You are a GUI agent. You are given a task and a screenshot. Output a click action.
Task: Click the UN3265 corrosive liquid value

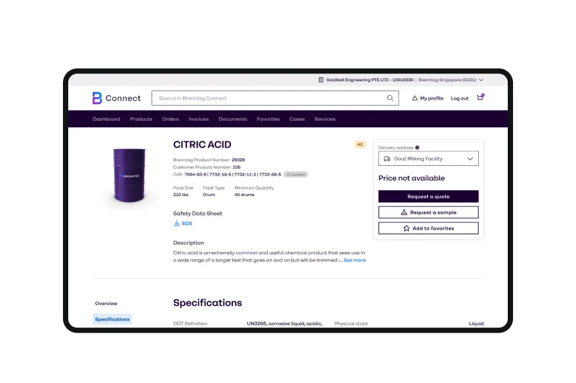pyautogui.click(x=284, y=323)
